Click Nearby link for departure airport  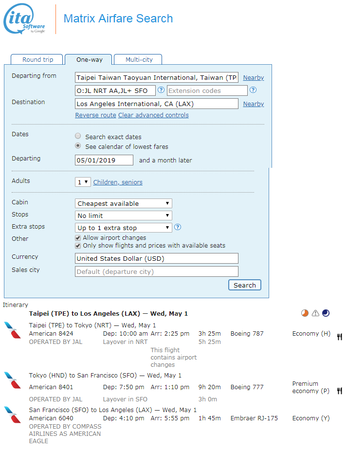pyautogui.click(x=254, y=77)
